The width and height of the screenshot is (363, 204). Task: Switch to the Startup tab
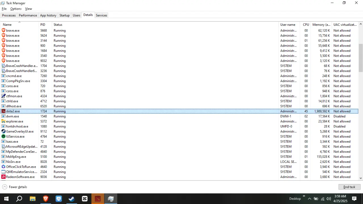pyautogui.click(x=65, y=15)
